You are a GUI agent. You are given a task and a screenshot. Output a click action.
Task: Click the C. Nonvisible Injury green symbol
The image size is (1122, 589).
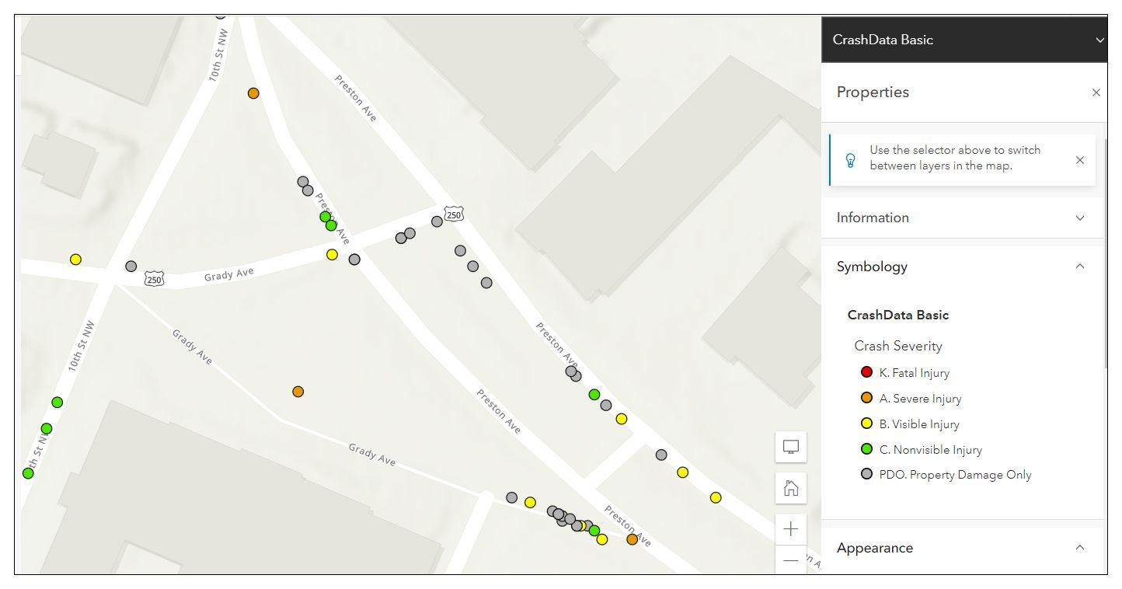point(867,449)
